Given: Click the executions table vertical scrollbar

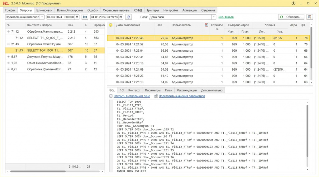Looking at the screenshot, I should tap(311, 48).
